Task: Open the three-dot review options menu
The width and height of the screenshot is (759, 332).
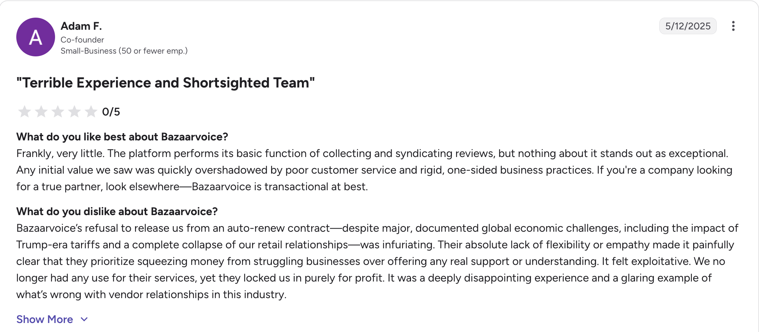Action: [733, 26]
